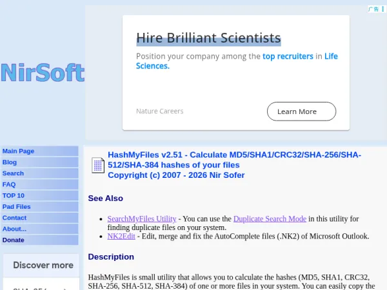Click the Learn More ad button
The image size is (387, 290).
[301, 111]
